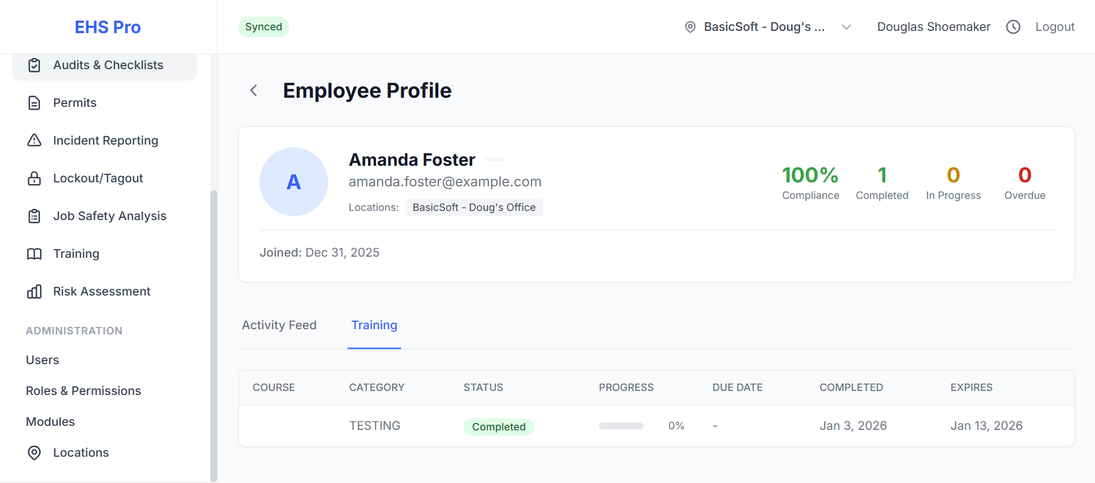Open Roles & Permissions settings
Screen dimensions: 1095x483
click(83, 391)
